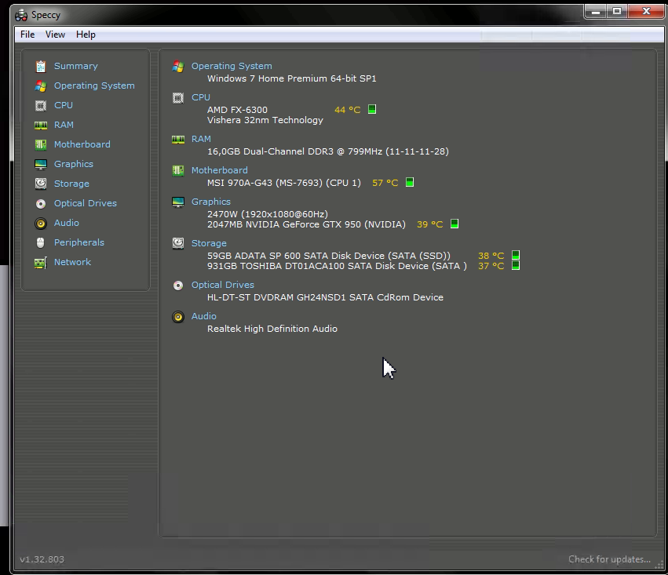Click the Optical Drives disc icon in sidebar
Image resolution: width=668 pixels, height=575 pixels.
[x=41, y=204]
